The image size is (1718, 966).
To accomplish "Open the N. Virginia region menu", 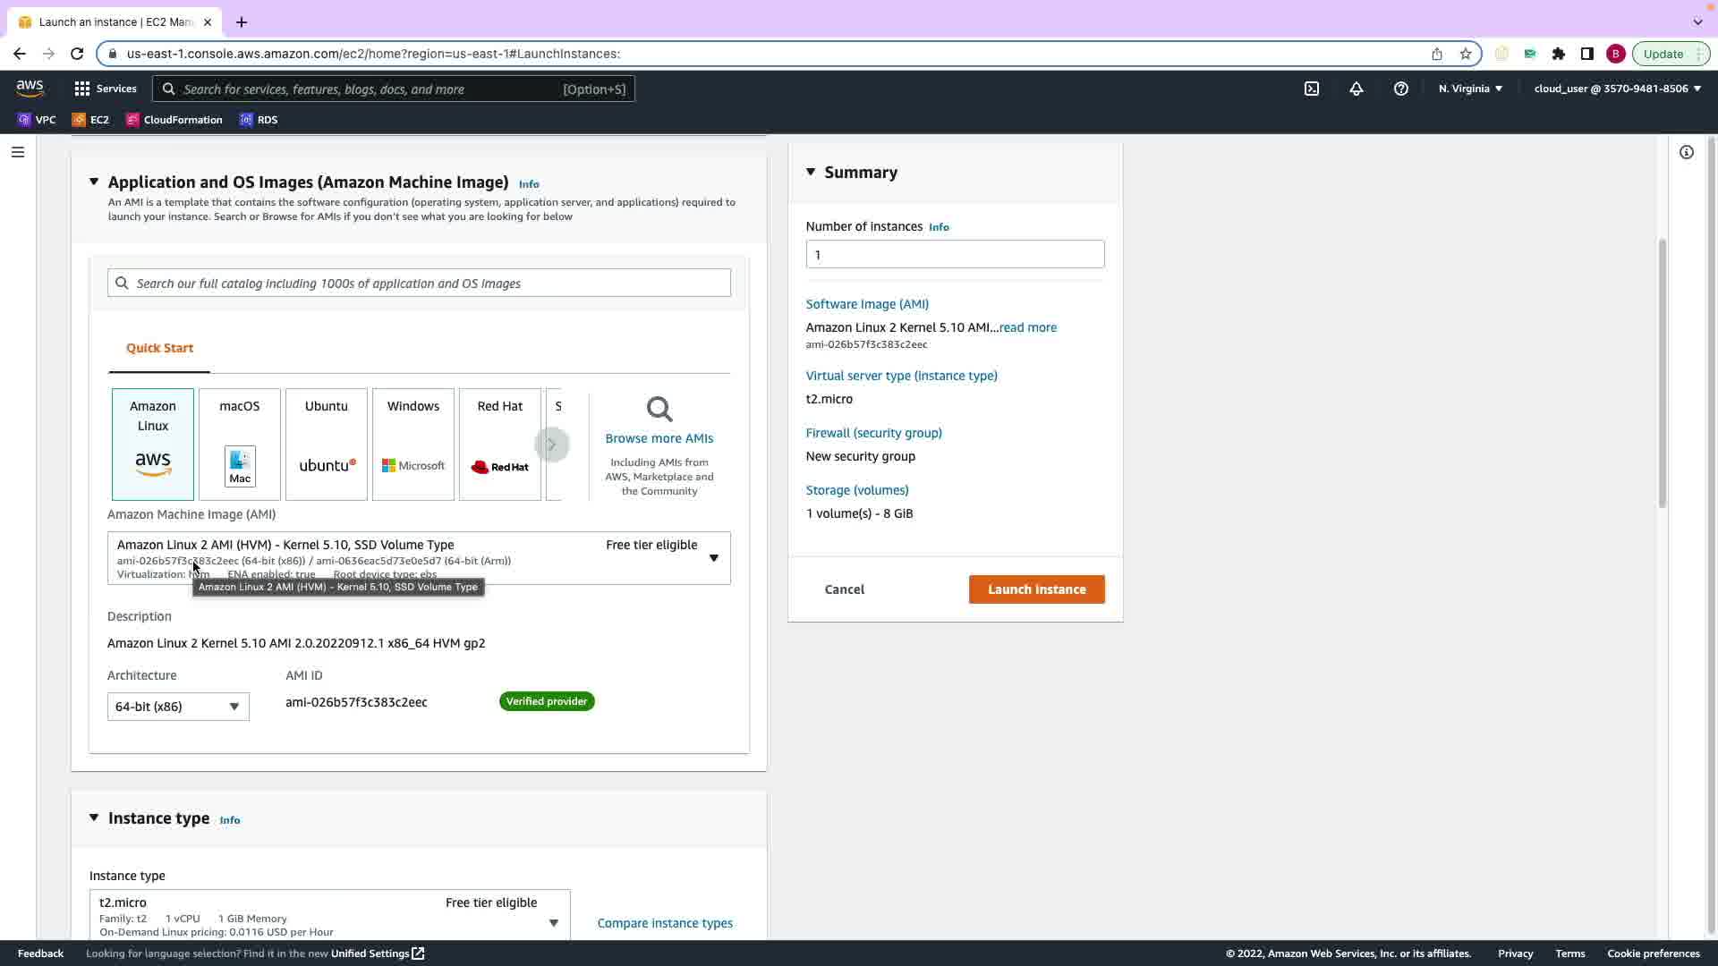I will (x=1470, y=89).
